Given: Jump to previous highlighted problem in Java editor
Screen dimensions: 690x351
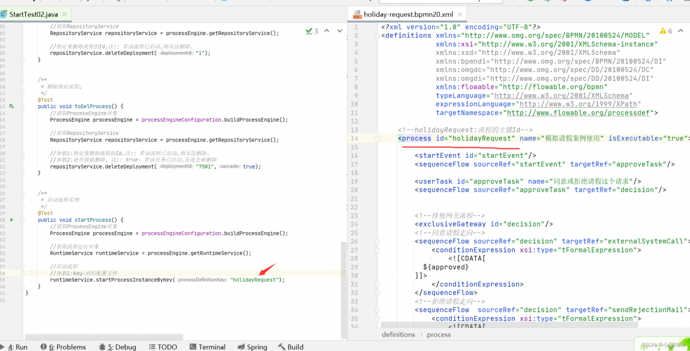Looking at the screenshot, I should click(x=327, y=31).
